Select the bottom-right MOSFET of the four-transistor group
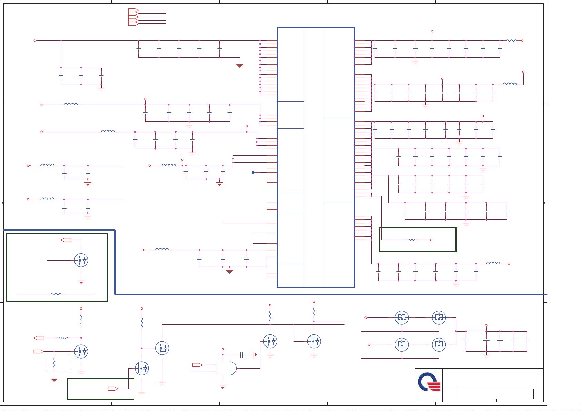This screenshot has width=581, height=411. coord(439,344)
